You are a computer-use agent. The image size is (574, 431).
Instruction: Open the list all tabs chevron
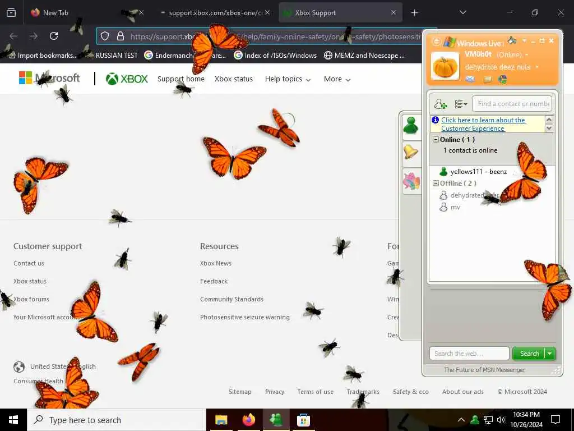click(462, 12)
